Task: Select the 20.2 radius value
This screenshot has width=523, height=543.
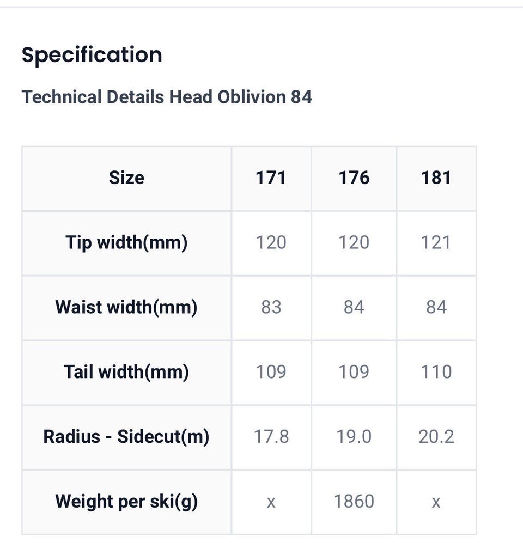Action: (x=436, y=437)
